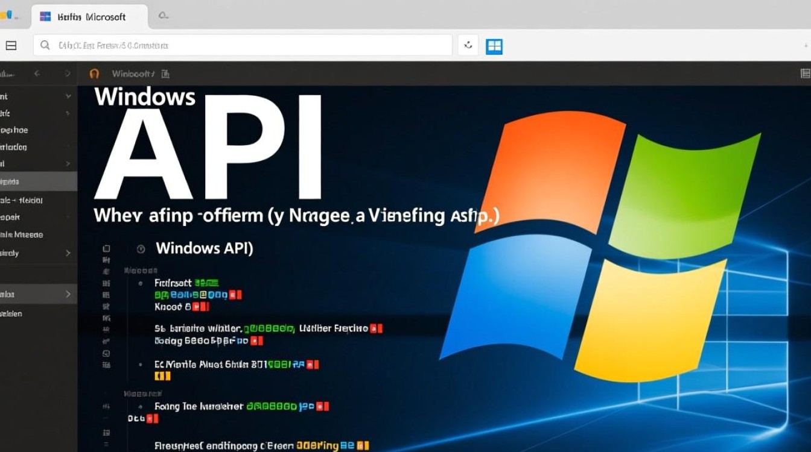The image size is (811, 452).
Task: Click the Windows API heading link
Action: point(205,248)
